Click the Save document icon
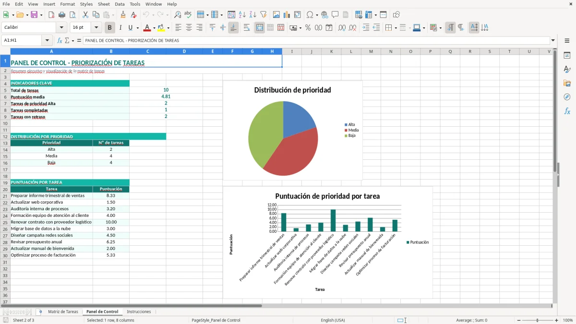This screenshot has height=324, width=576. (x=34, y=15)
